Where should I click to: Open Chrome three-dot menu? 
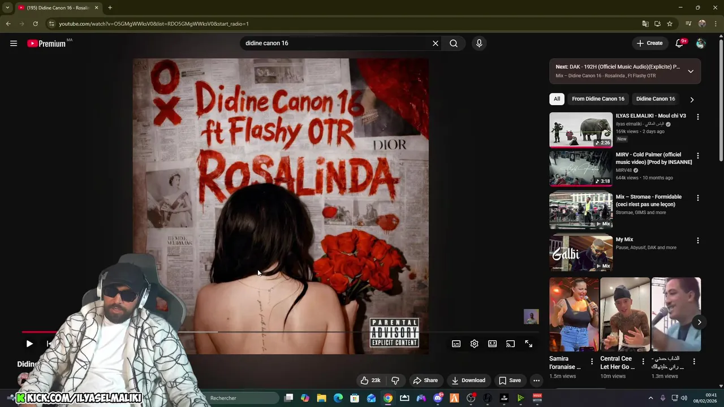(715, 24)
